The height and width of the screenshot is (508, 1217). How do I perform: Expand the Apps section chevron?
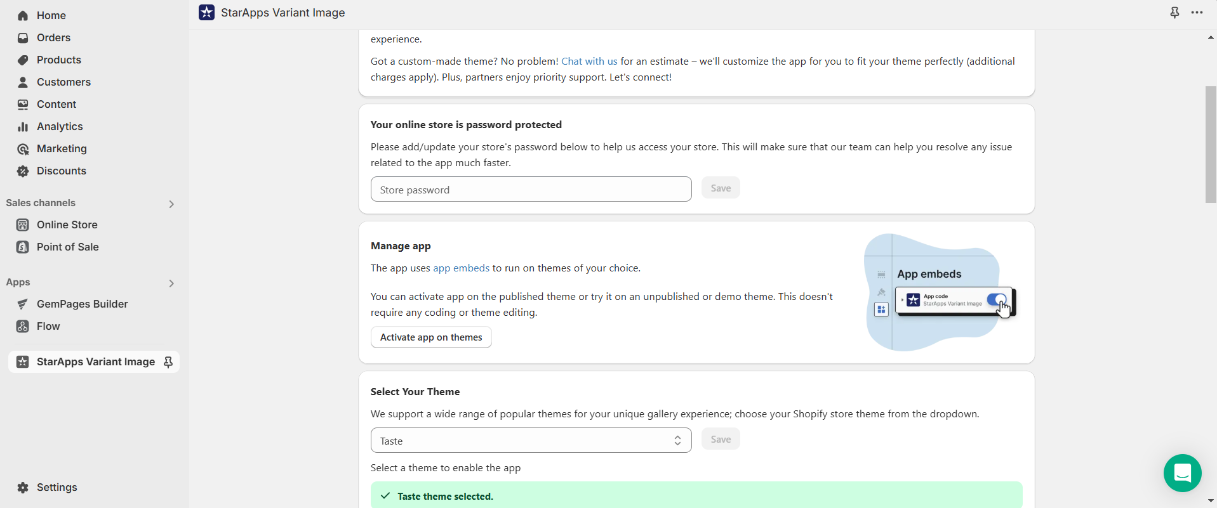coord(171,283)
